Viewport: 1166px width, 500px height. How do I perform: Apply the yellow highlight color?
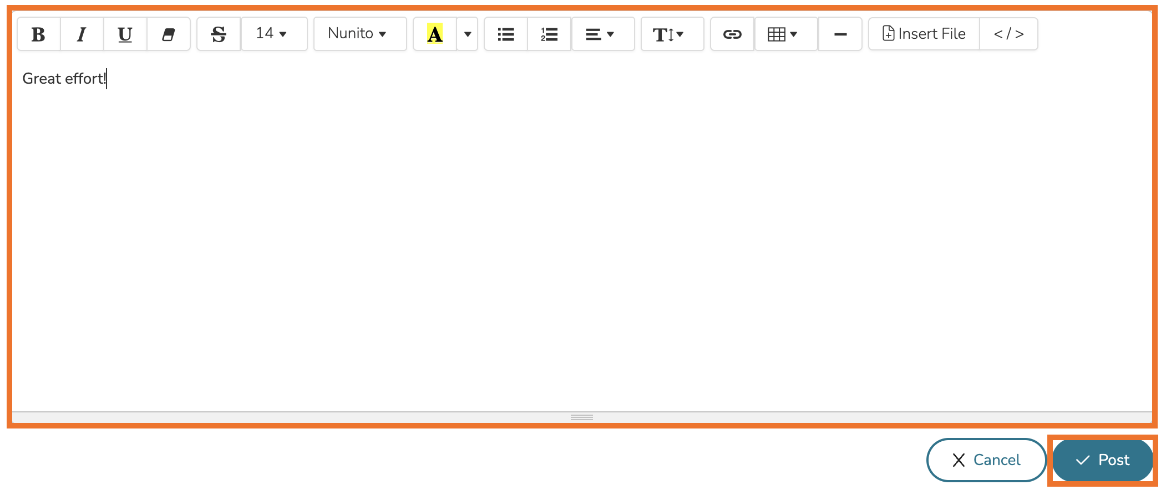[435, 34]
